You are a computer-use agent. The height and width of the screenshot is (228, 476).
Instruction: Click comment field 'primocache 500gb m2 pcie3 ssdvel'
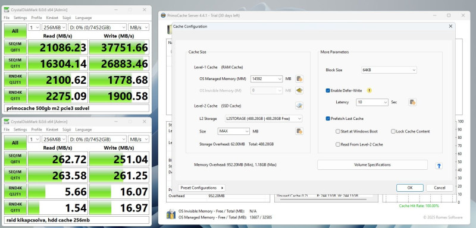pyautogui.click(x=77, y=108)
